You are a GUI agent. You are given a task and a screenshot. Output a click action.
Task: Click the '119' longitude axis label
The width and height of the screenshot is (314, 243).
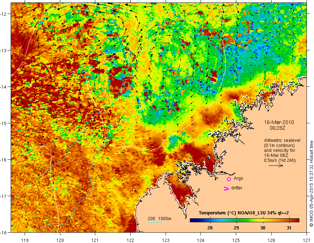tap(25, 240)
